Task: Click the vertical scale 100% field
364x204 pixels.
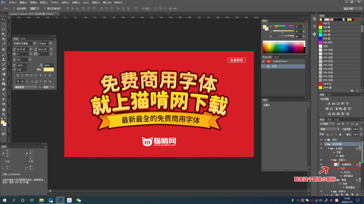Action: [x=22, y=65]
